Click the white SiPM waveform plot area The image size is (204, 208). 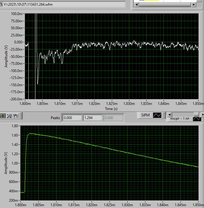pos(112,56)
